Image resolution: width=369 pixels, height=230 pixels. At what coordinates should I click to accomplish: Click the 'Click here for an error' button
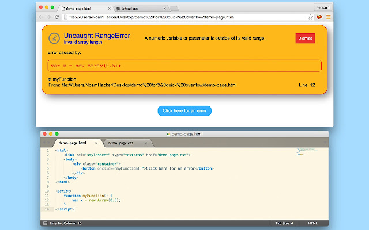[184, 111]
